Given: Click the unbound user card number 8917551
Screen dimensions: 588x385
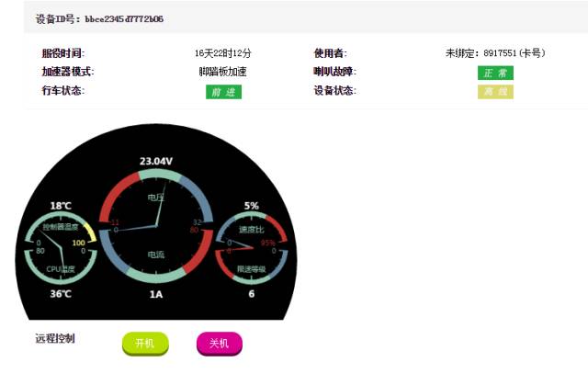Looking at the screenshot, I should coord(495,53).
